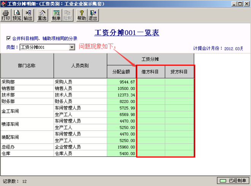Click the 退出 (Exit) toolbar icon
Viewport: 251px width, 186px height.
(92, 15)
